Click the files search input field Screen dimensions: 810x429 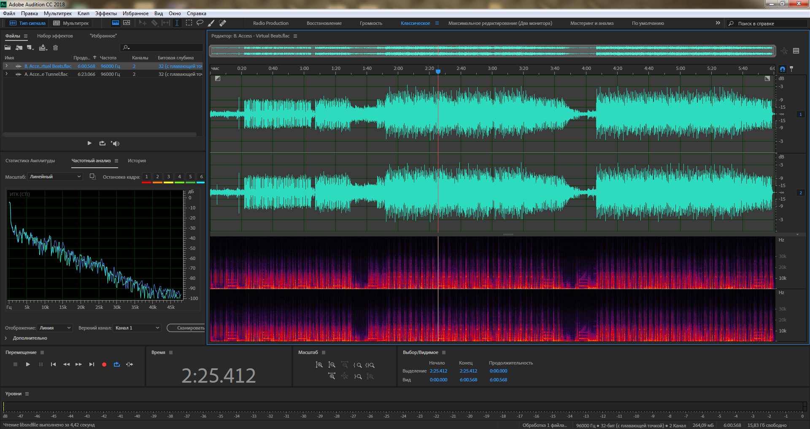click(x=162, y=48)
